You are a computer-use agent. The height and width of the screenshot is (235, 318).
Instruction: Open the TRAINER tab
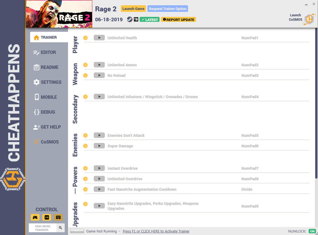click(49, 37)
